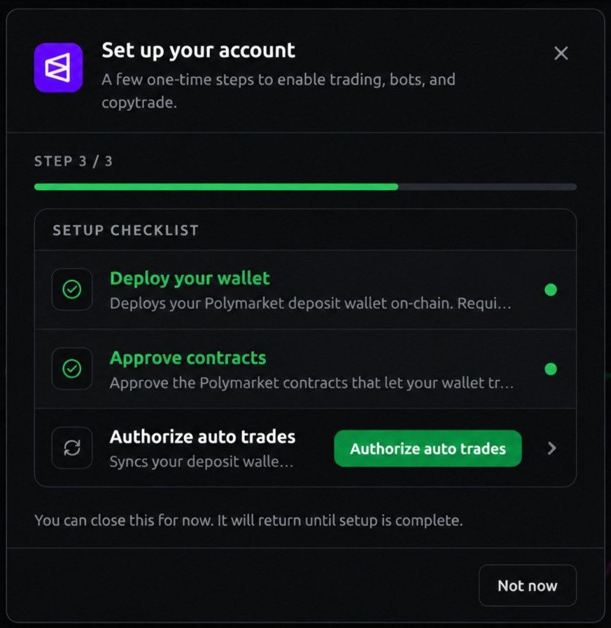Click the STEP 3 / 3 label
Screen dimensions: 611x628
click(73, 161)
